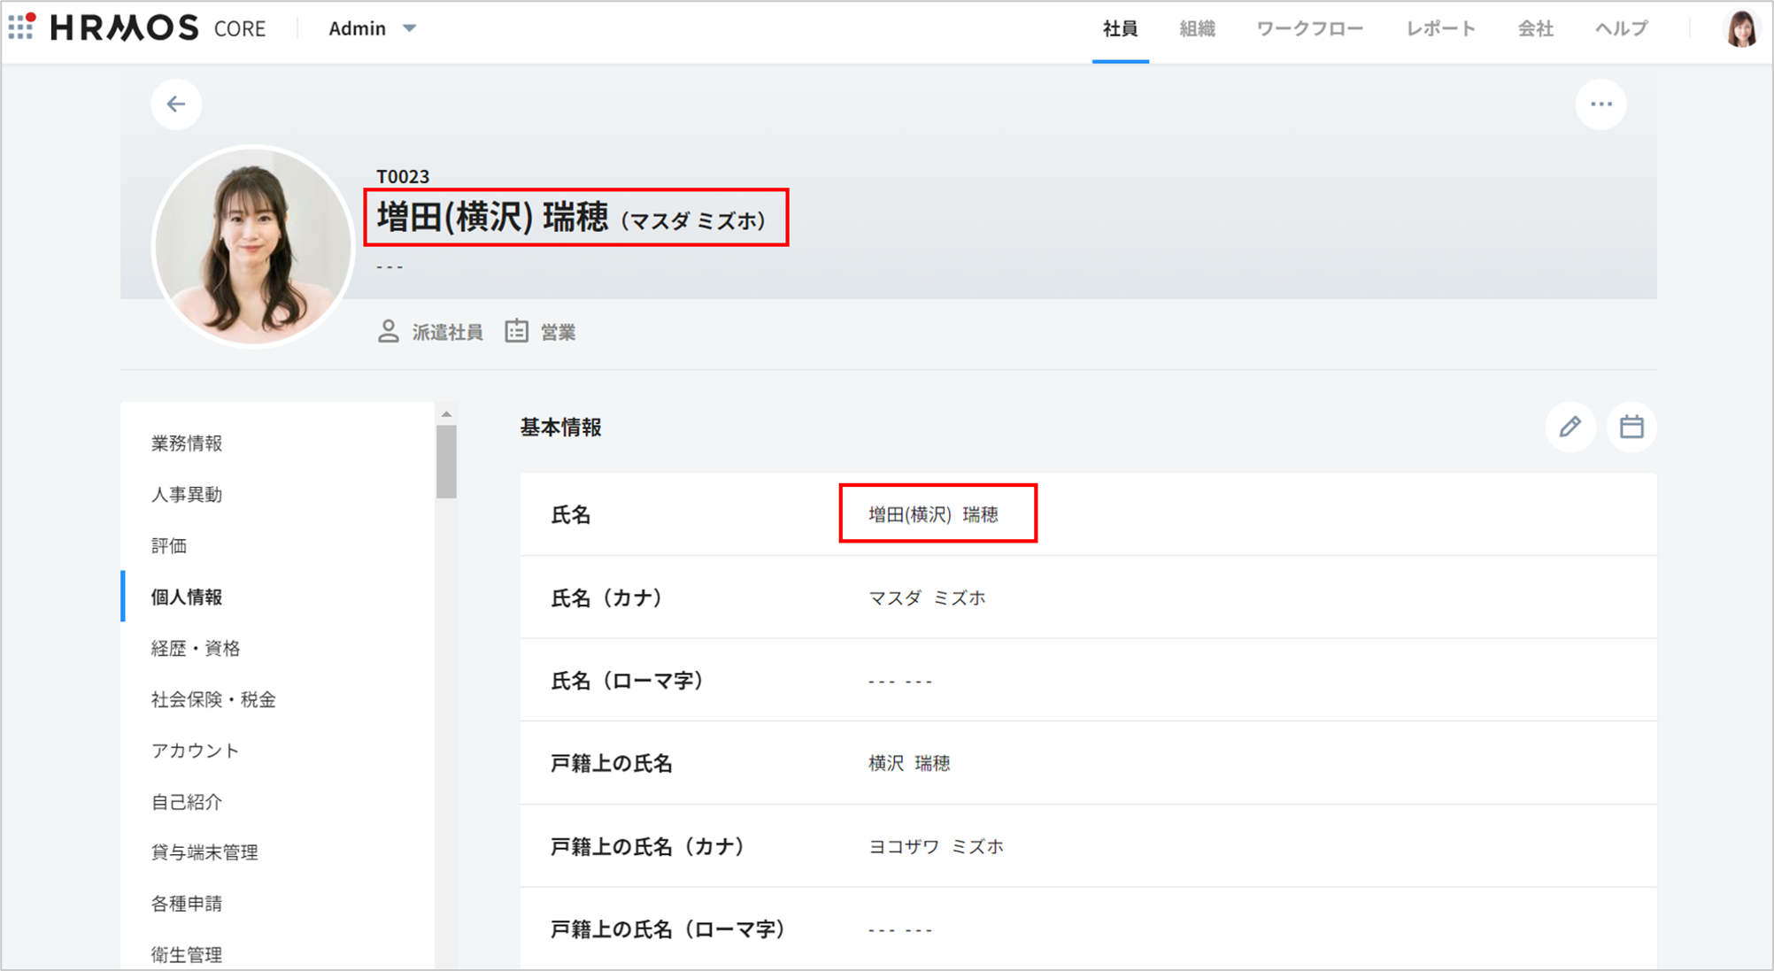Open 社会保険・税金 section
Viewport: 1774px width, 971px height.
click(x=213, y=700)
